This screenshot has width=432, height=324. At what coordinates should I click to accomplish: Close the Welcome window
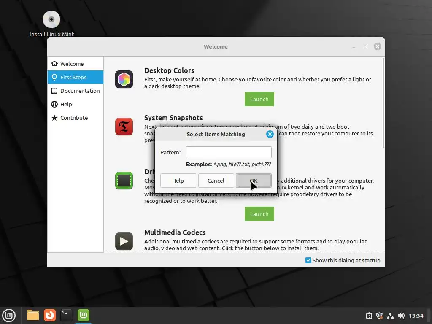tap(378, 46)
